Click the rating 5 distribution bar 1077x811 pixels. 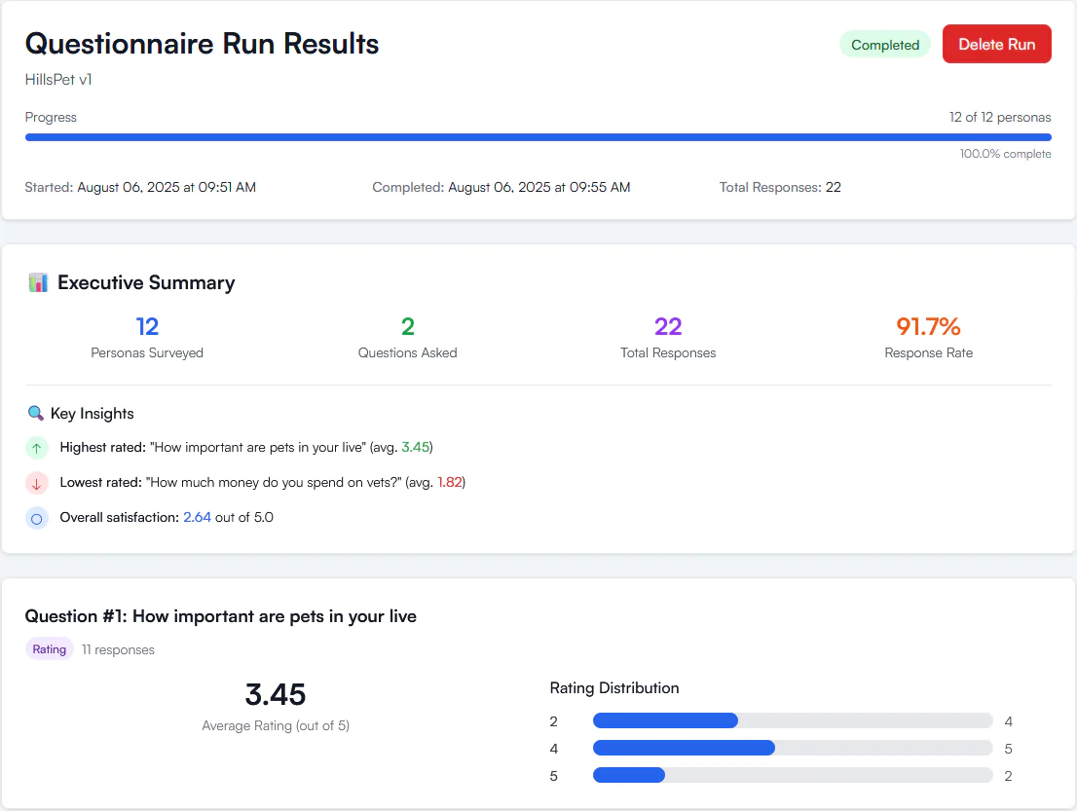tap(793, 775)
